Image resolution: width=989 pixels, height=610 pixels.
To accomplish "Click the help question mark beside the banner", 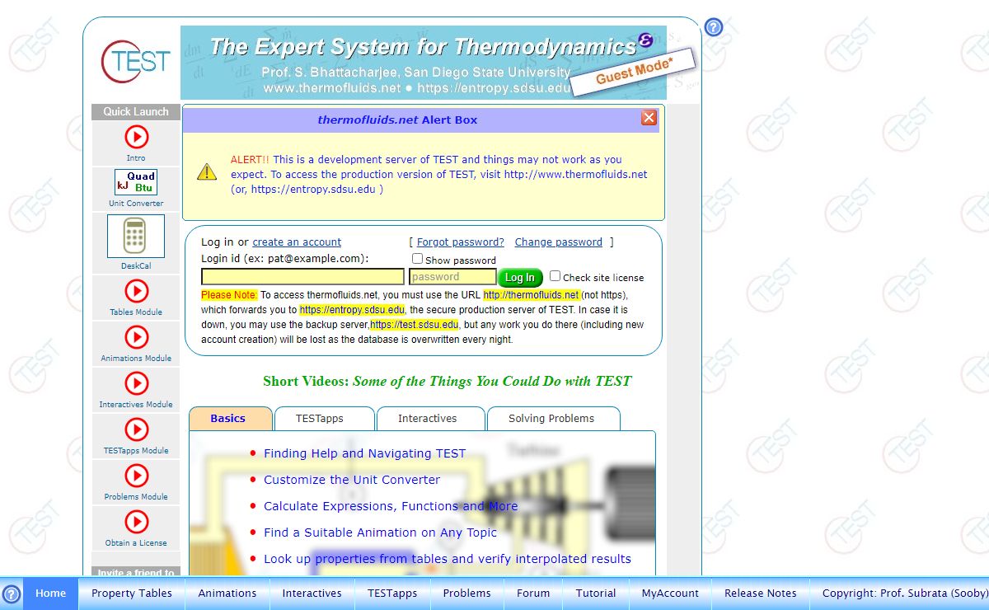I will coord(714,27).
